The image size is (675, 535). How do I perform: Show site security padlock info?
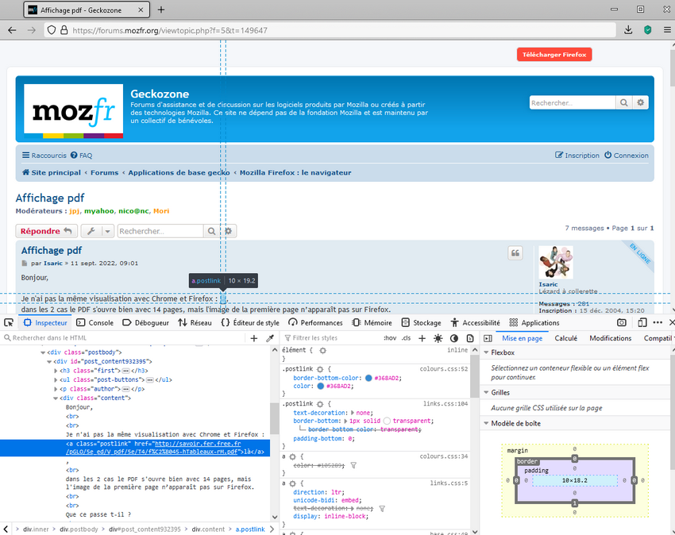click(x=64, y=30)
